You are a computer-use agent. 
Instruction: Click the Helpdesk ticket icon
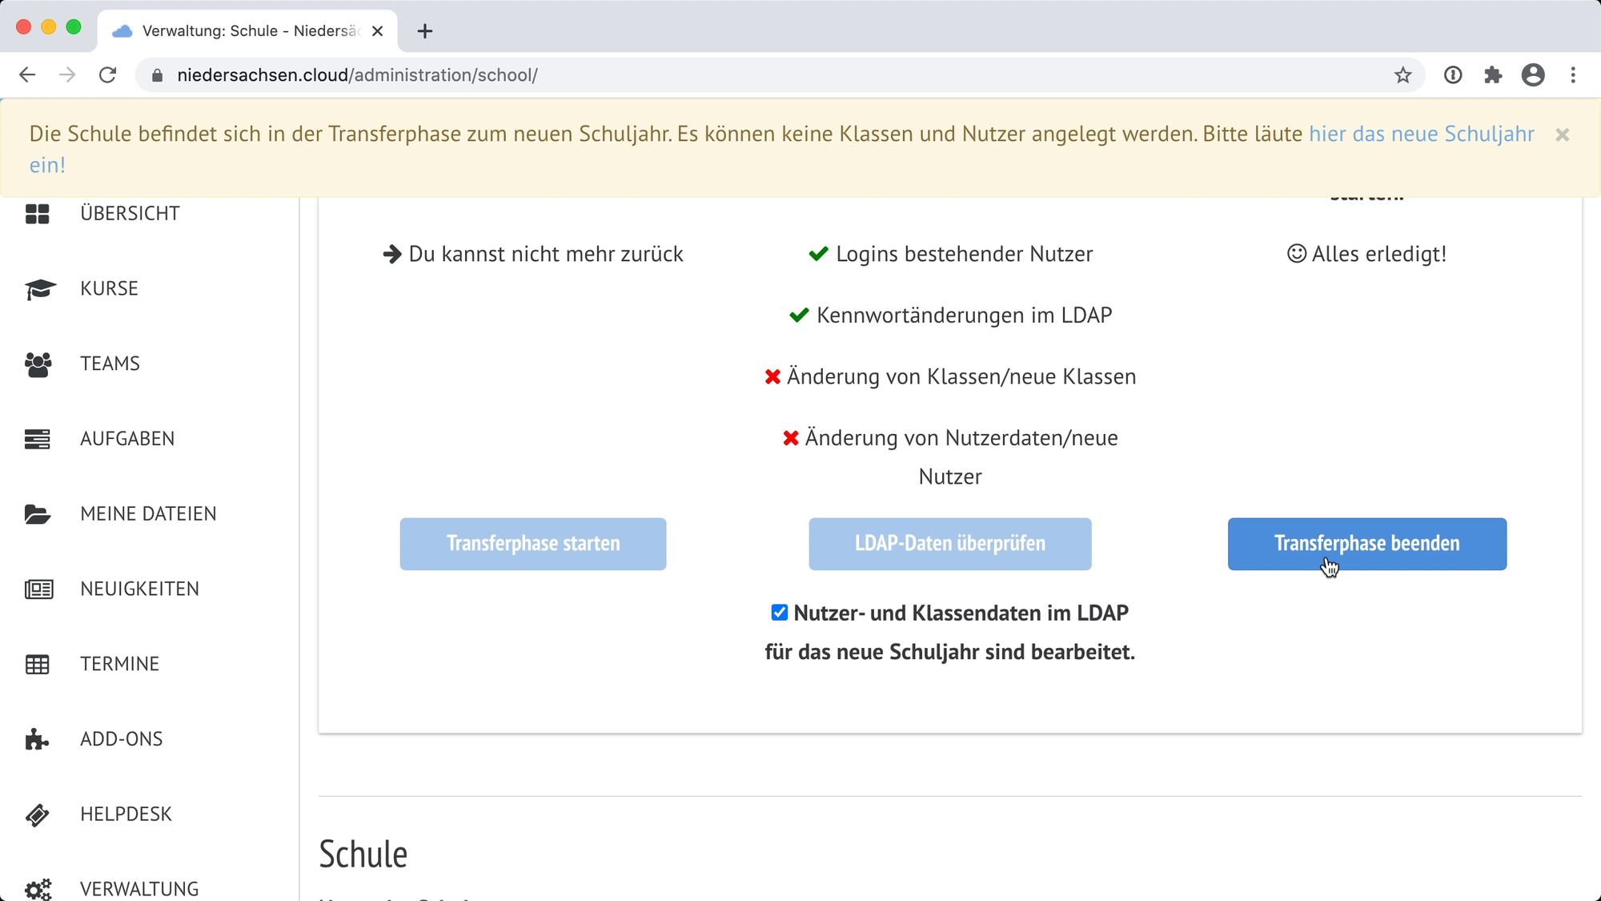click(38, 815)
